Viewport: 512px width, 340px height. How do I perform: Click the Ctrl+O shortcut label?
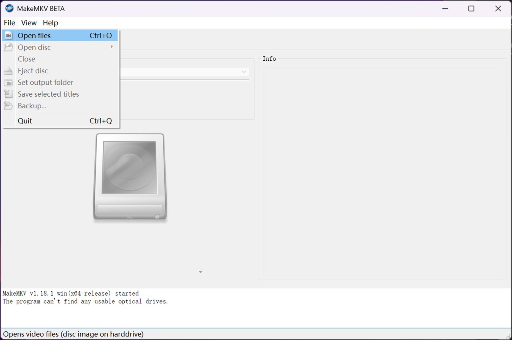101,36
